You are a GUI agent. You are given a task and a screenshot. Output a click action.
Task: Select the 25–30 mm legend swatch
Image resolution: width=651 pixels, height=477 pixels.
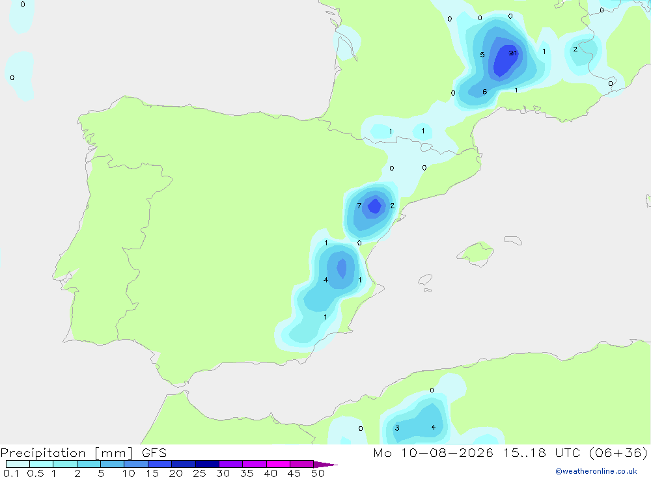tap(207, 464)
